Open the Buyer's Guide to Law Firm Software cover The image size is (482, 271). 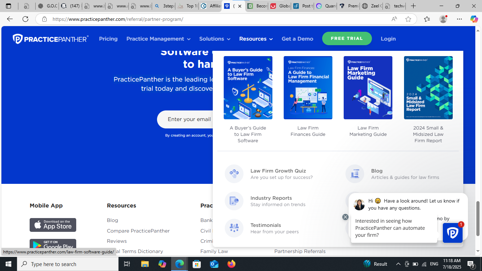(x=248, y=88)
